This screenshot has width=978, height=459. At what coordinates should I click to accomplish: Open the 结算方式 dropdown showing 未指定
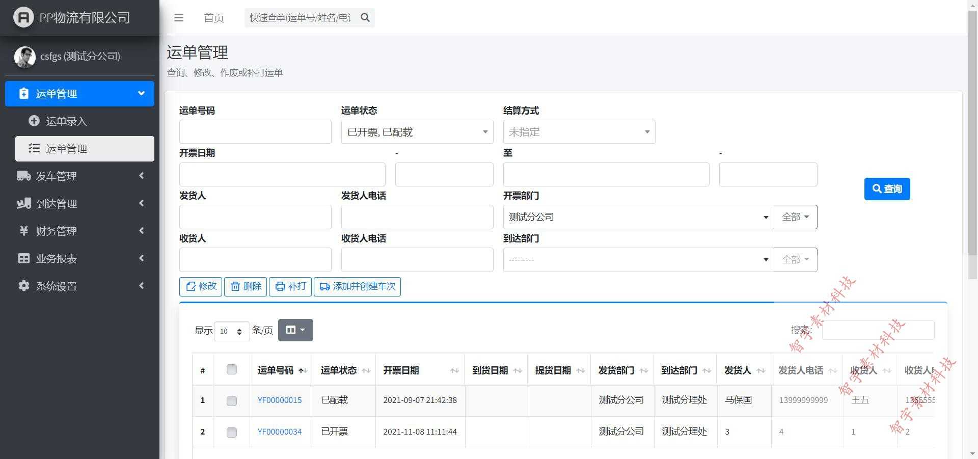point(579,132)
